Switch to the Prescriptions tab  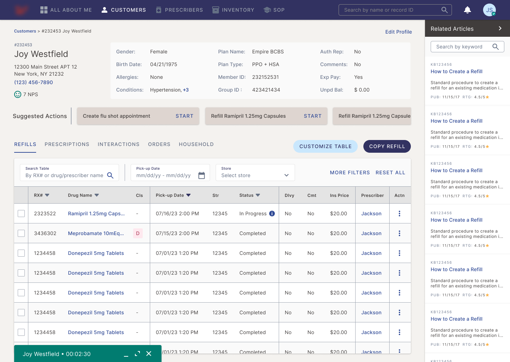(67, 144)
